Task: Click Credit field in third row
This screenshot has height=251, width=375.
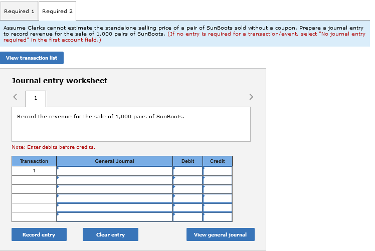Action: [x=218, y=189]
